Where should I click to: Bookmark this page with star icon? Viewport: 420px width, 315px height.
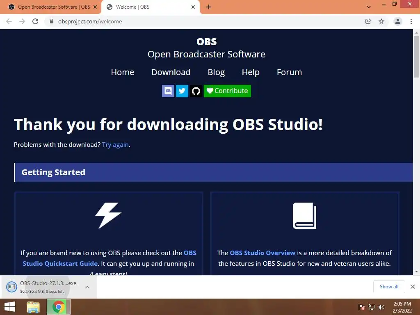(381, 21)
